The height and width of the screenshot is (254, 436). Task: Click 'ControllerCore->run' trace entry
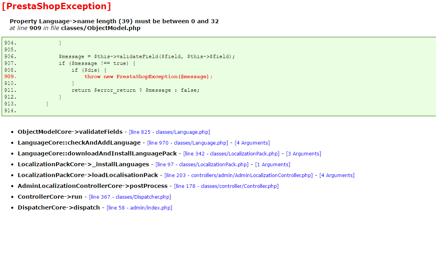50,197
